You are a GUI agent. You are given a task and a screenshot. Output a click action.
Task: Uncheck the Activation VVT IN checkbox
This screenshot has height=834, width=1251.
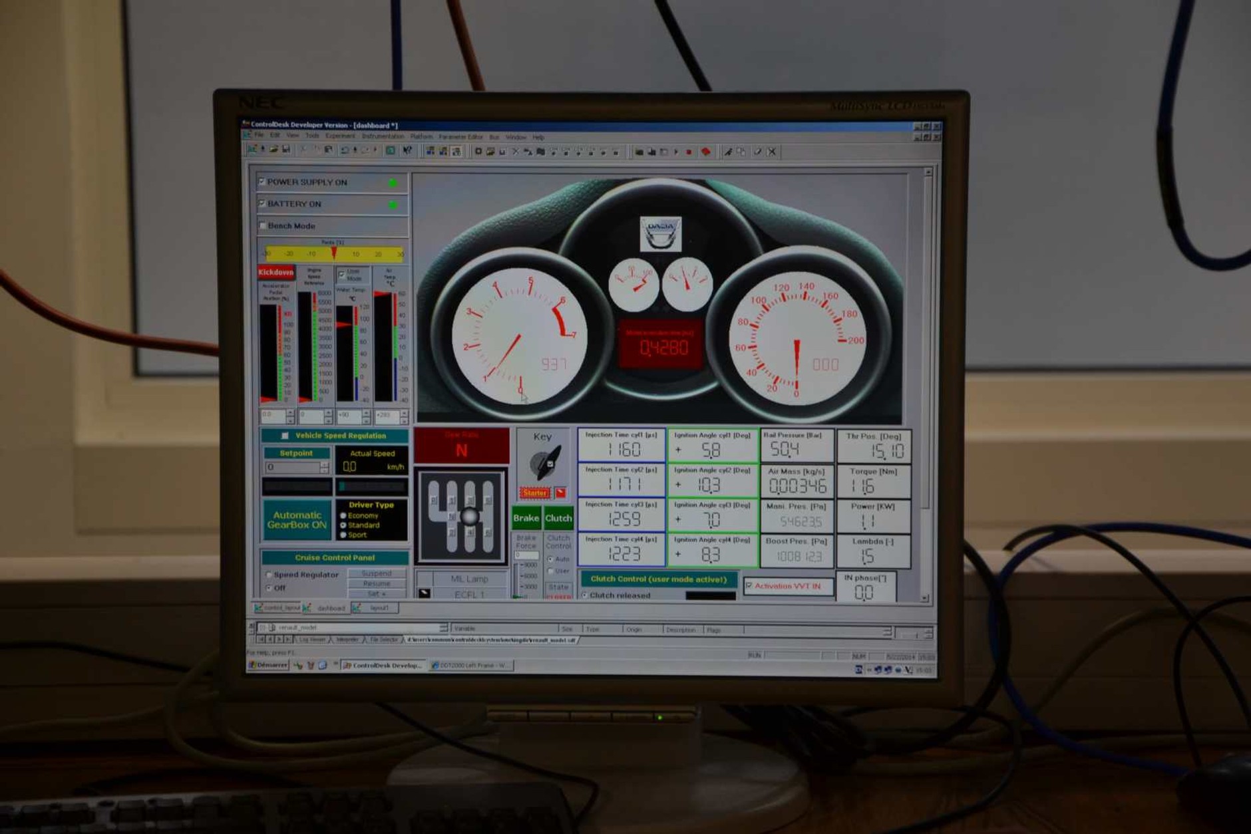coord(749,586)
